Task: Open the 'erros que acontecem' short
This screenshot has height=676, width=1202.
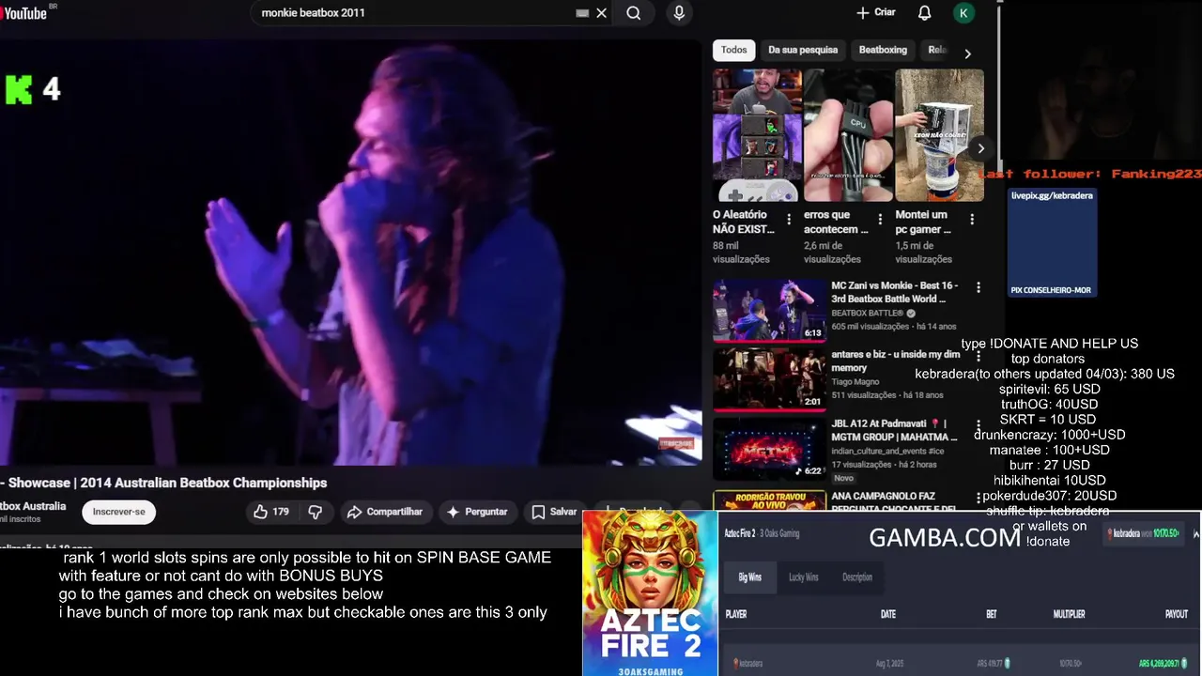Action: [x=848, y=135]
